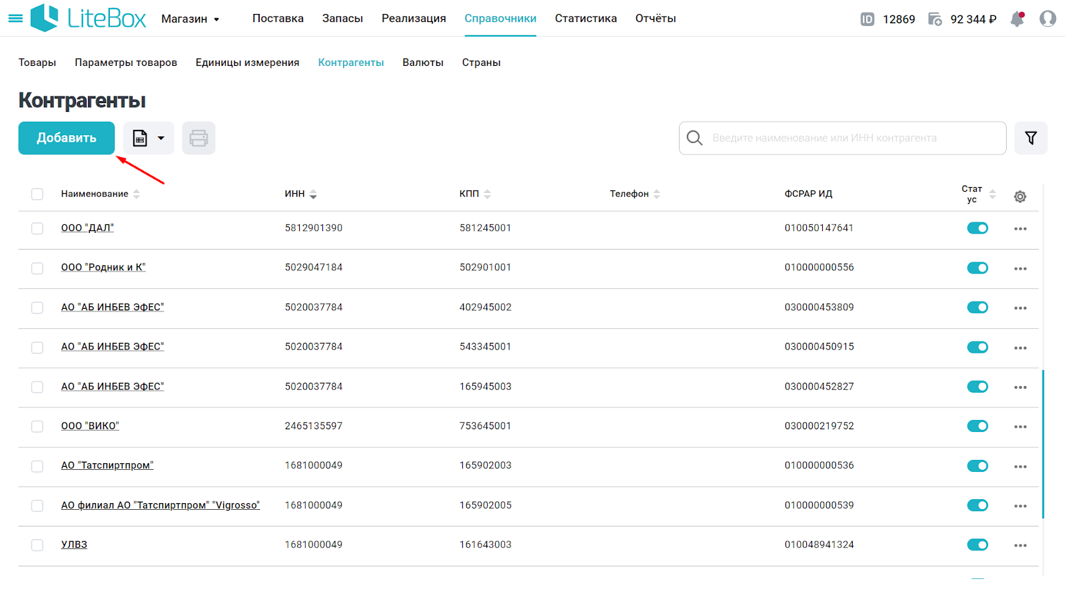Open the hamburger main menu
The image size is (1066, 599).
pyautogui.click(x=15, y=19)
